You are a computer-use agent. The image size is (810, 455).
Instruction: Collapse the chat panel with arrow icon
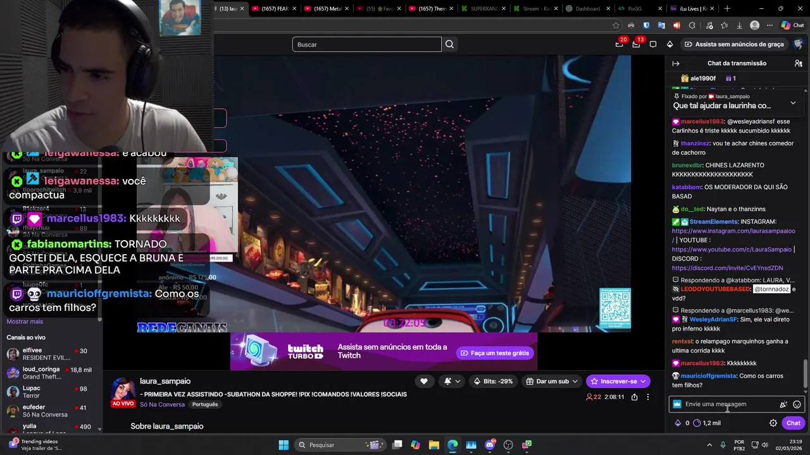point(676,63)
